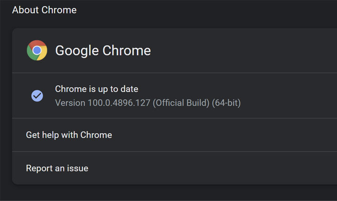This screenshot has height=201, width=337.
Task: Click the blue update checkmark icon
Action: [x=37, y=95]
